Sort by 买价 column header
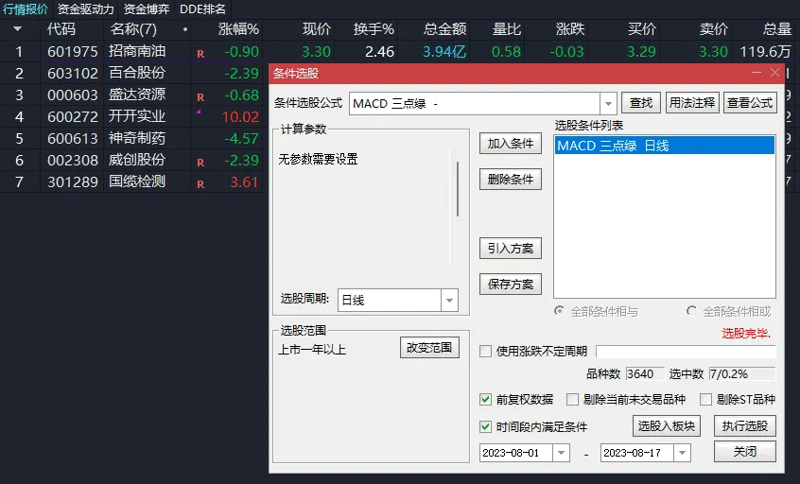 (x=642, y=29)
